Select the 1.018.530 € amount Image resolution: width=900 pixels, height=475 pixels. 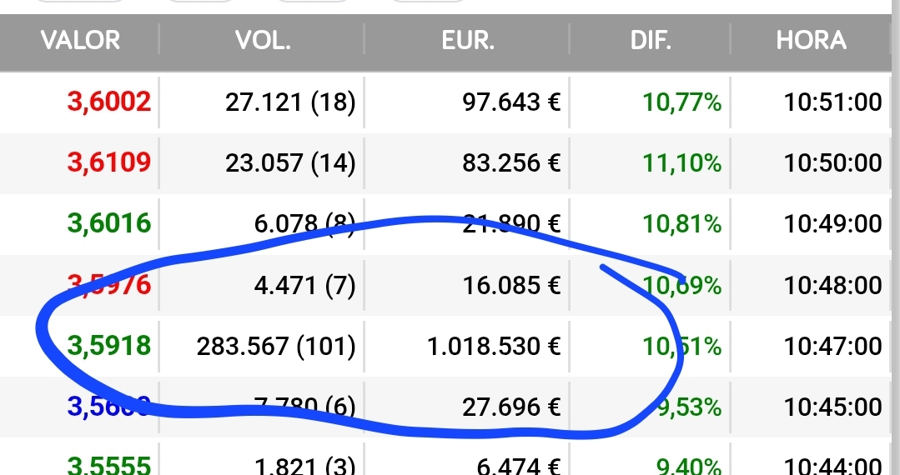[494, 347]
